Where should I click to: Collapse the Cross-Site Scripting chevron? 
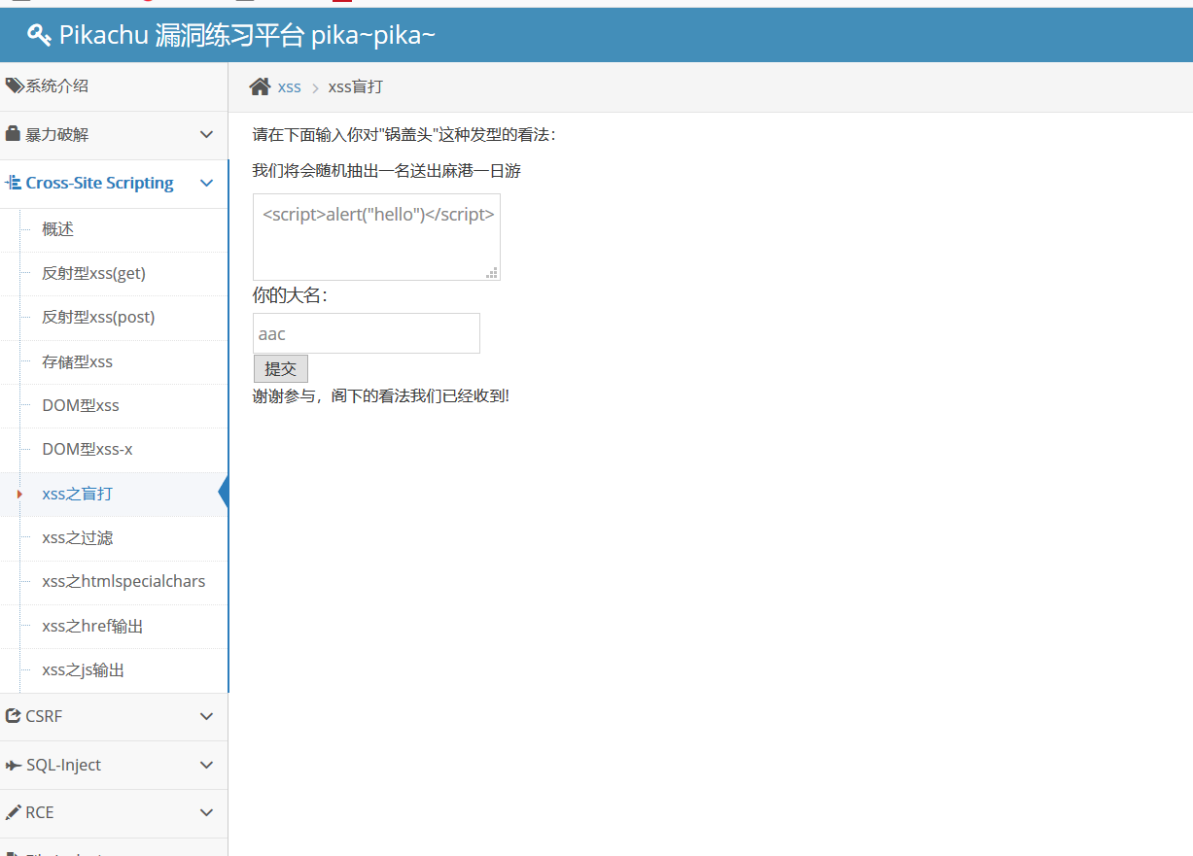click(x=206, y=183)
